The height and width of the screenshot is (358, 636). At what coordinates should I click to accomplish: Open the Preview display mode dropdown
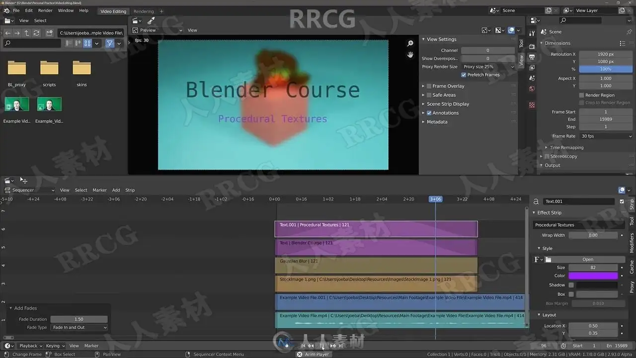point(158,30)
